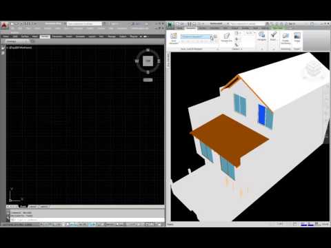Open the AutoCAD red application menu button
This screenshot has height=248, width=331.
[4, 25]
